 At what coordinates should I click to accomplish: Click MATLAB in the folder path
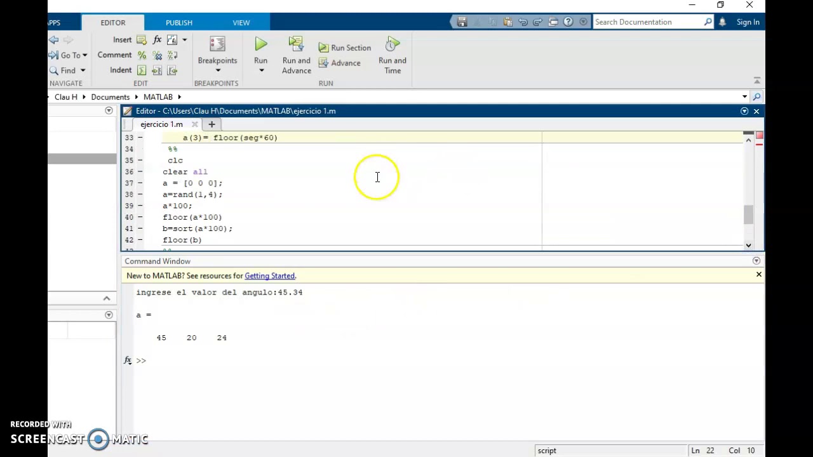[x=158, y=97]
